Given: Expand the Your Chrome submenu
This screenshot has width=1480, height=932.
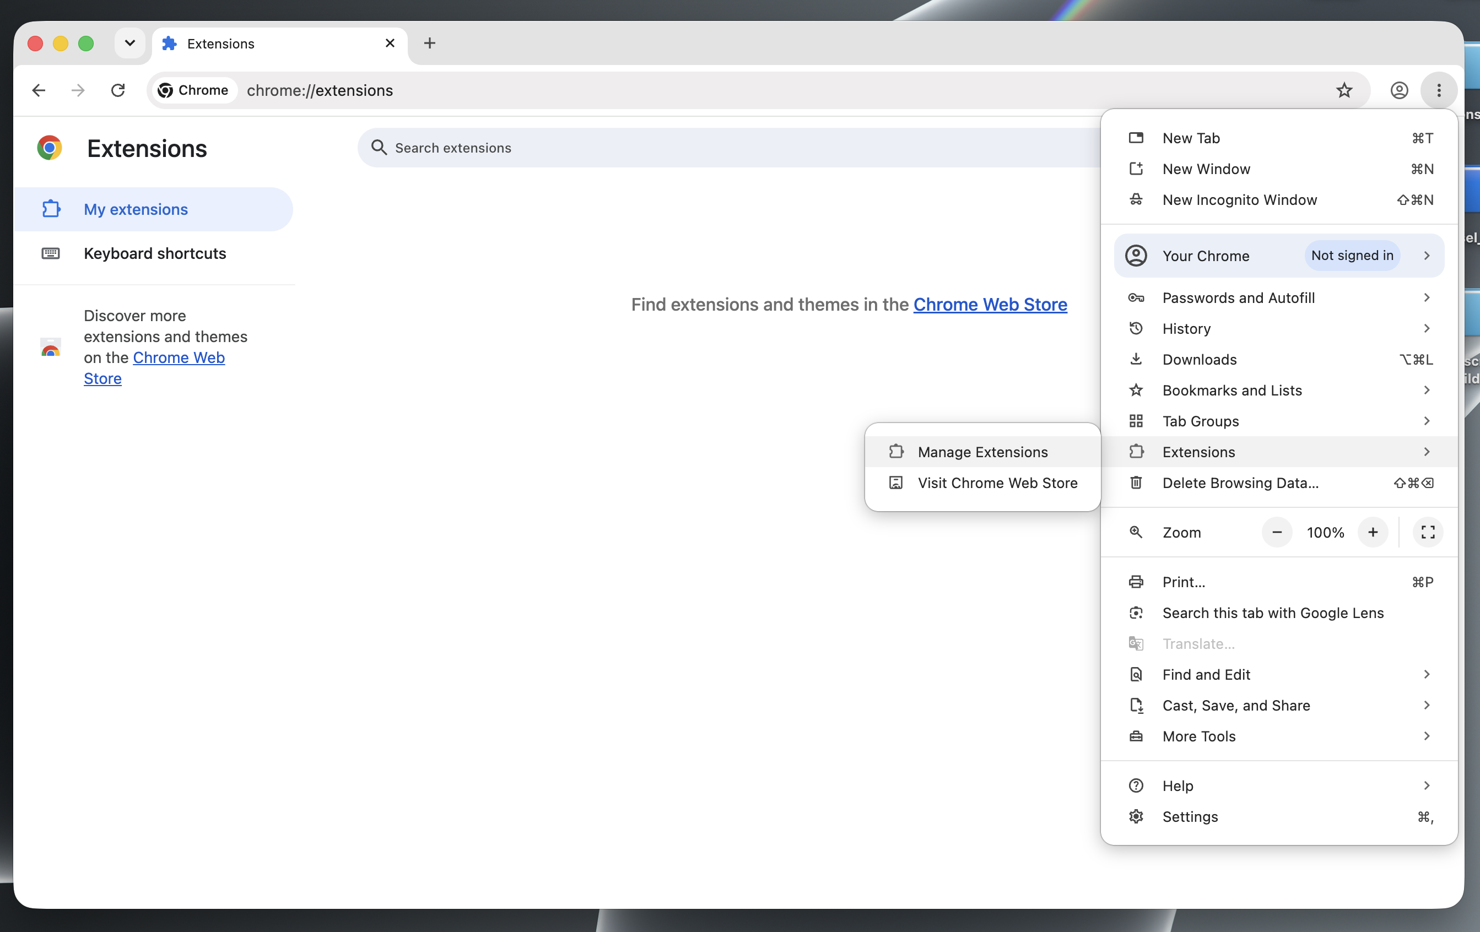Looking at the screenshot, I should (1278, 256).
